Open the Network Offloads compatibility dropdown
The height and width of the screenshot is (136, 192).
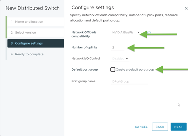coord(126,33)
